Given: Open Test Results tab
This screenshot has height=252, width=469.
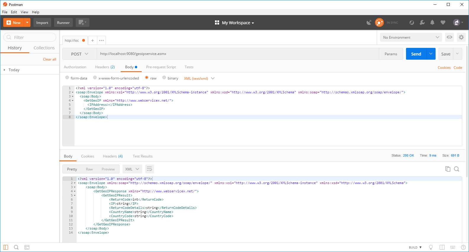Looking at the screenshot, I should tap(143, 156).
